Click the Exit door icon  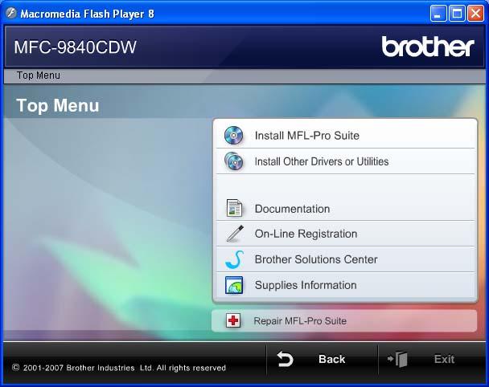point(397,359)
